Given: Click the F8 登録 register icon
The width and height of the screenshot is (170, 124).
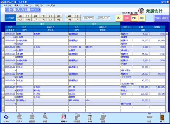Looking at the screenshot, I should 103,117.
